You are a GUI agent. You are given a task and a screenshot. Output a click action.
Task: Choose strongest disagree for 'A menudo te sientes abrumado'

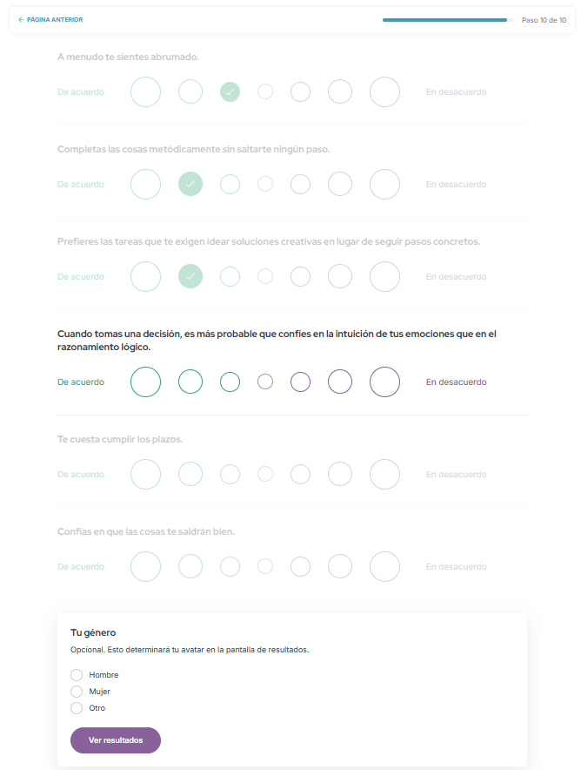pyautogui.click(x=384, y=91)
